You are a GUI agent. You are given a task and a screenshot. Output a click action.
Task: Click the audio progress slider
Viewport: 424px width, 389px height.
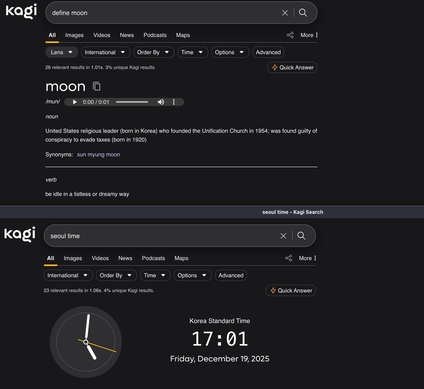tap(132, 102)
